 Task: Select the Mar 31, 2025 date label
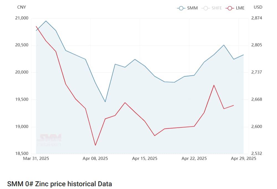(36, 159)
